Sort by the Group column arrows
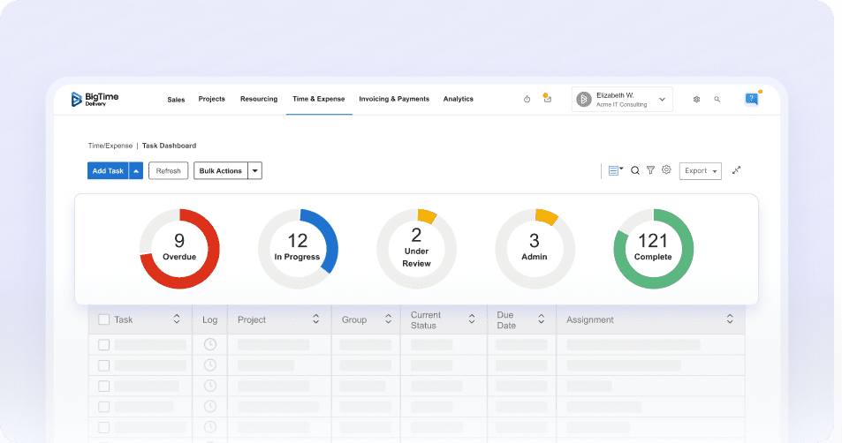842x443 pixels. pyautogui.click(x=388, y=319)
